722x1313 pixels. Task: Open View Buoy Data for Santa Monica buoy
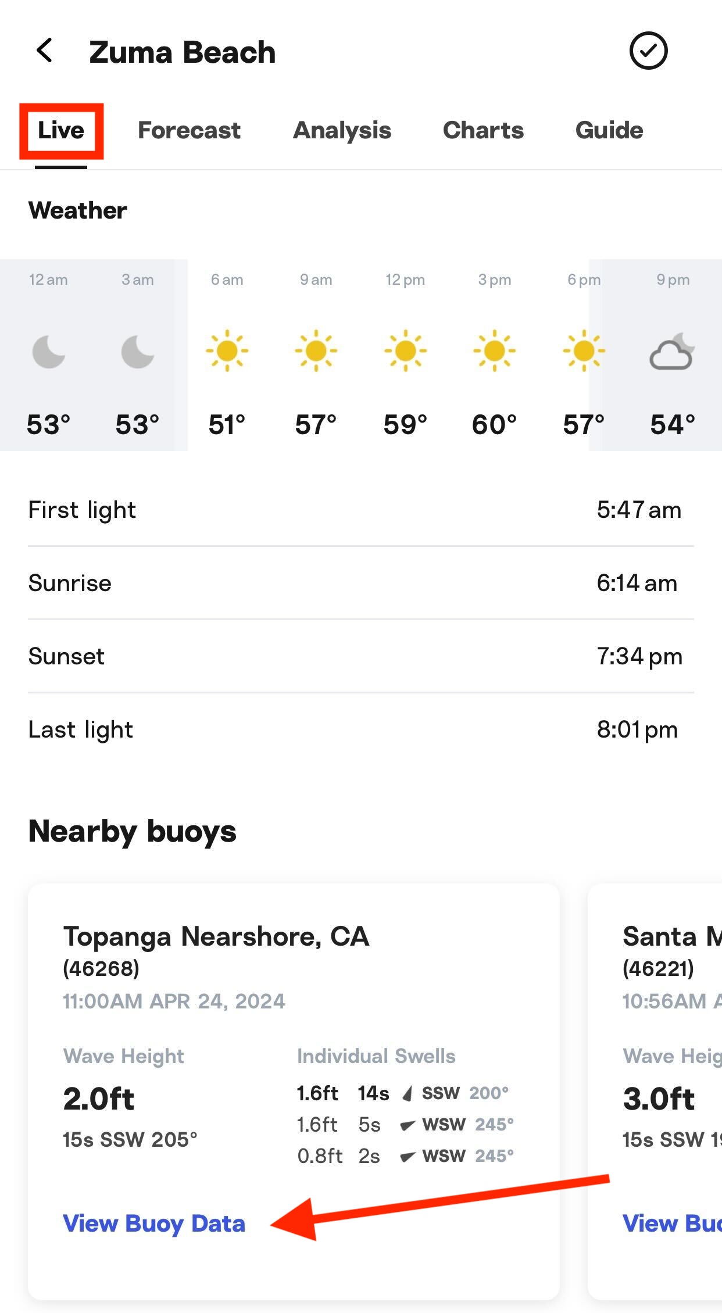(x=672, y=1223)
